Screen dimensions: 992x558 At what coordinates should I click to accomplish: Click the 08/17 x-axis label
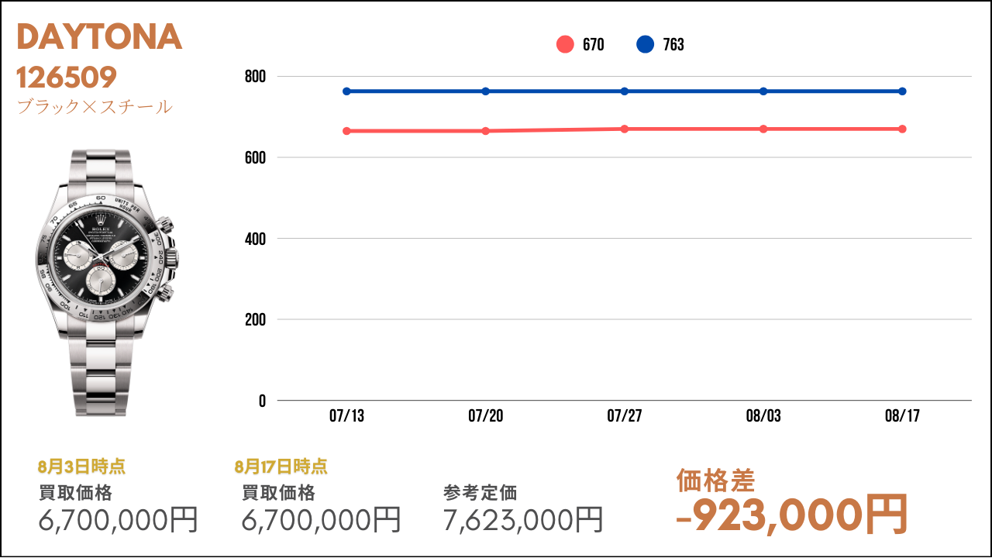click(902, 416)
